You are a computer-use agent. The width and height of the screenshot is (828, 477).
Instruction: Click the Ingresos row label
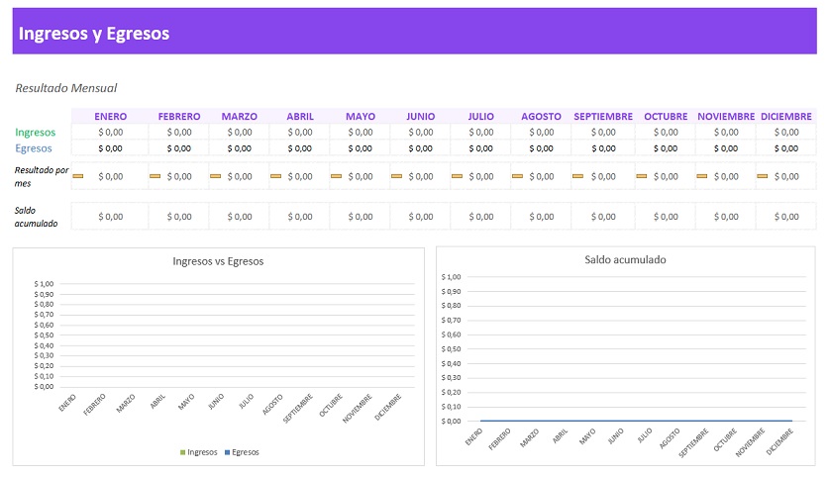coord(35,132)
